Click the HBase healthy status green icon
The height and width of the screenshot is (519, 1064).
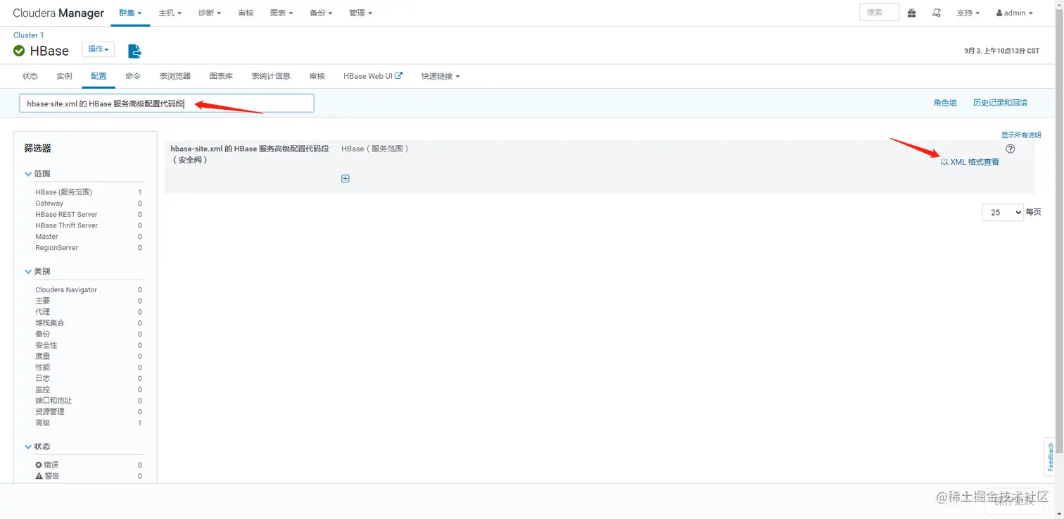pyautogui.click(x=19, y=51)
